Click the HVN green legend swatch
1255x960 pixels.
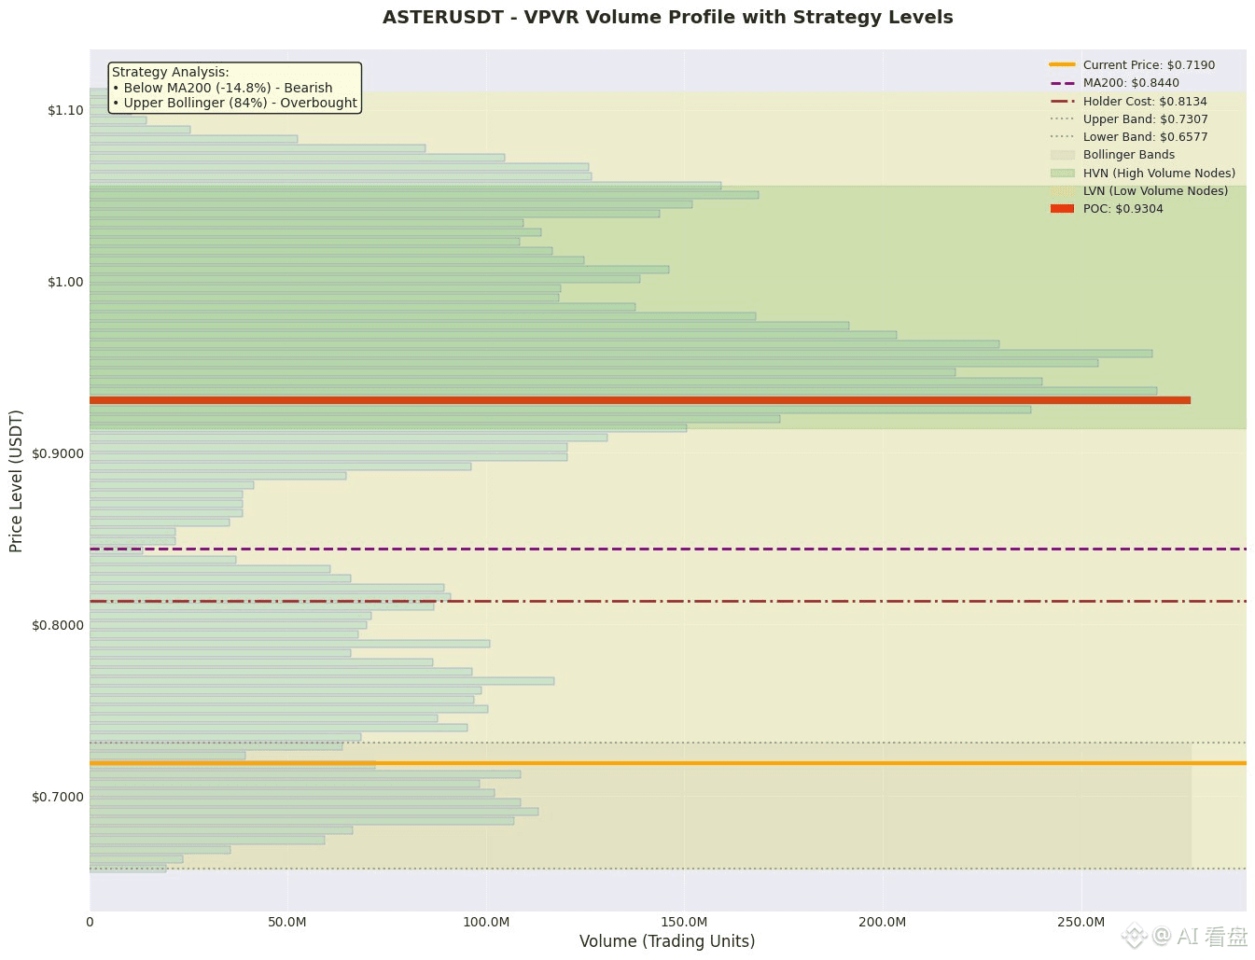pos(1062,173)
